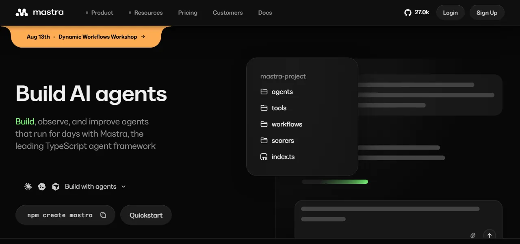Click the mastra wordmark text
520x244 pixels.
pos(48,12)
